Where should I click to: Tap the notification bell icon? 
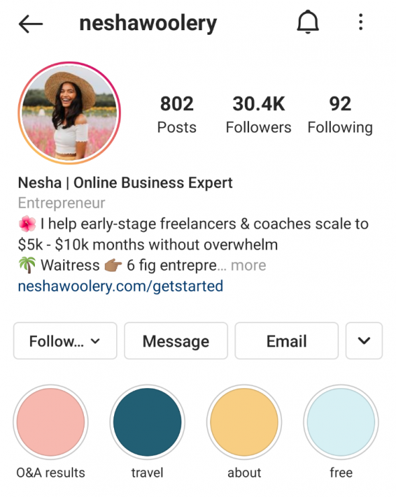(307, 22)
